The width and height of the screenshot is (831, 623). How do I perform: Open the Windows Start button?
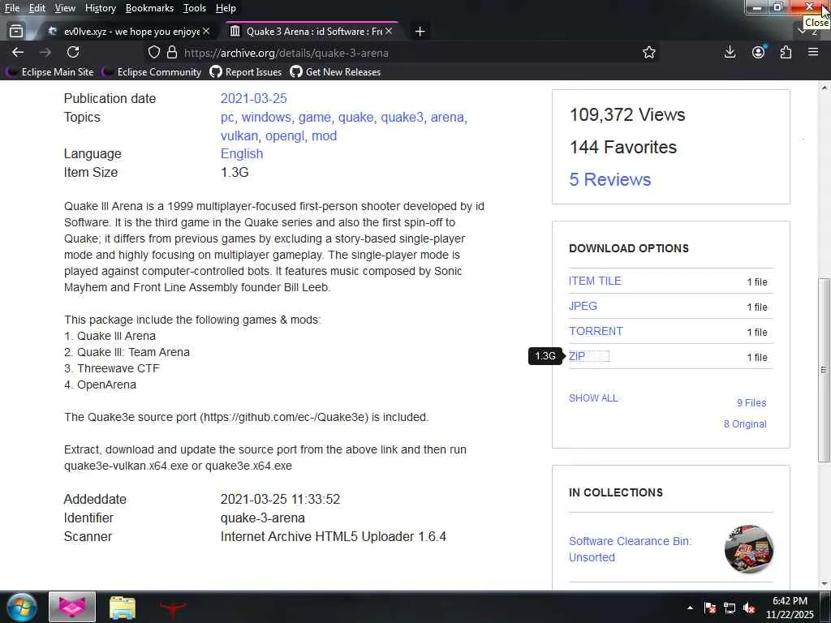pos(20,607)
